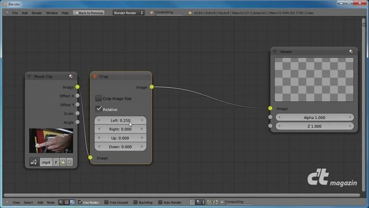Toggle the F fake user button
The width and height of the screenshot is (369, 208).
pos(56,162)
